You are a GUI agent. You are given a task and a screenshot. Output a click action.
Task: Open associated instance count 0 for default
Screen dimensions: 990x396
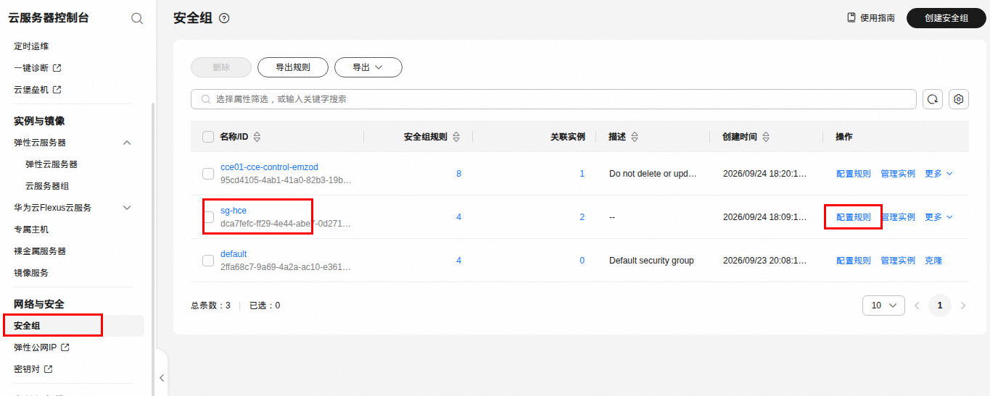coord(582,261)
